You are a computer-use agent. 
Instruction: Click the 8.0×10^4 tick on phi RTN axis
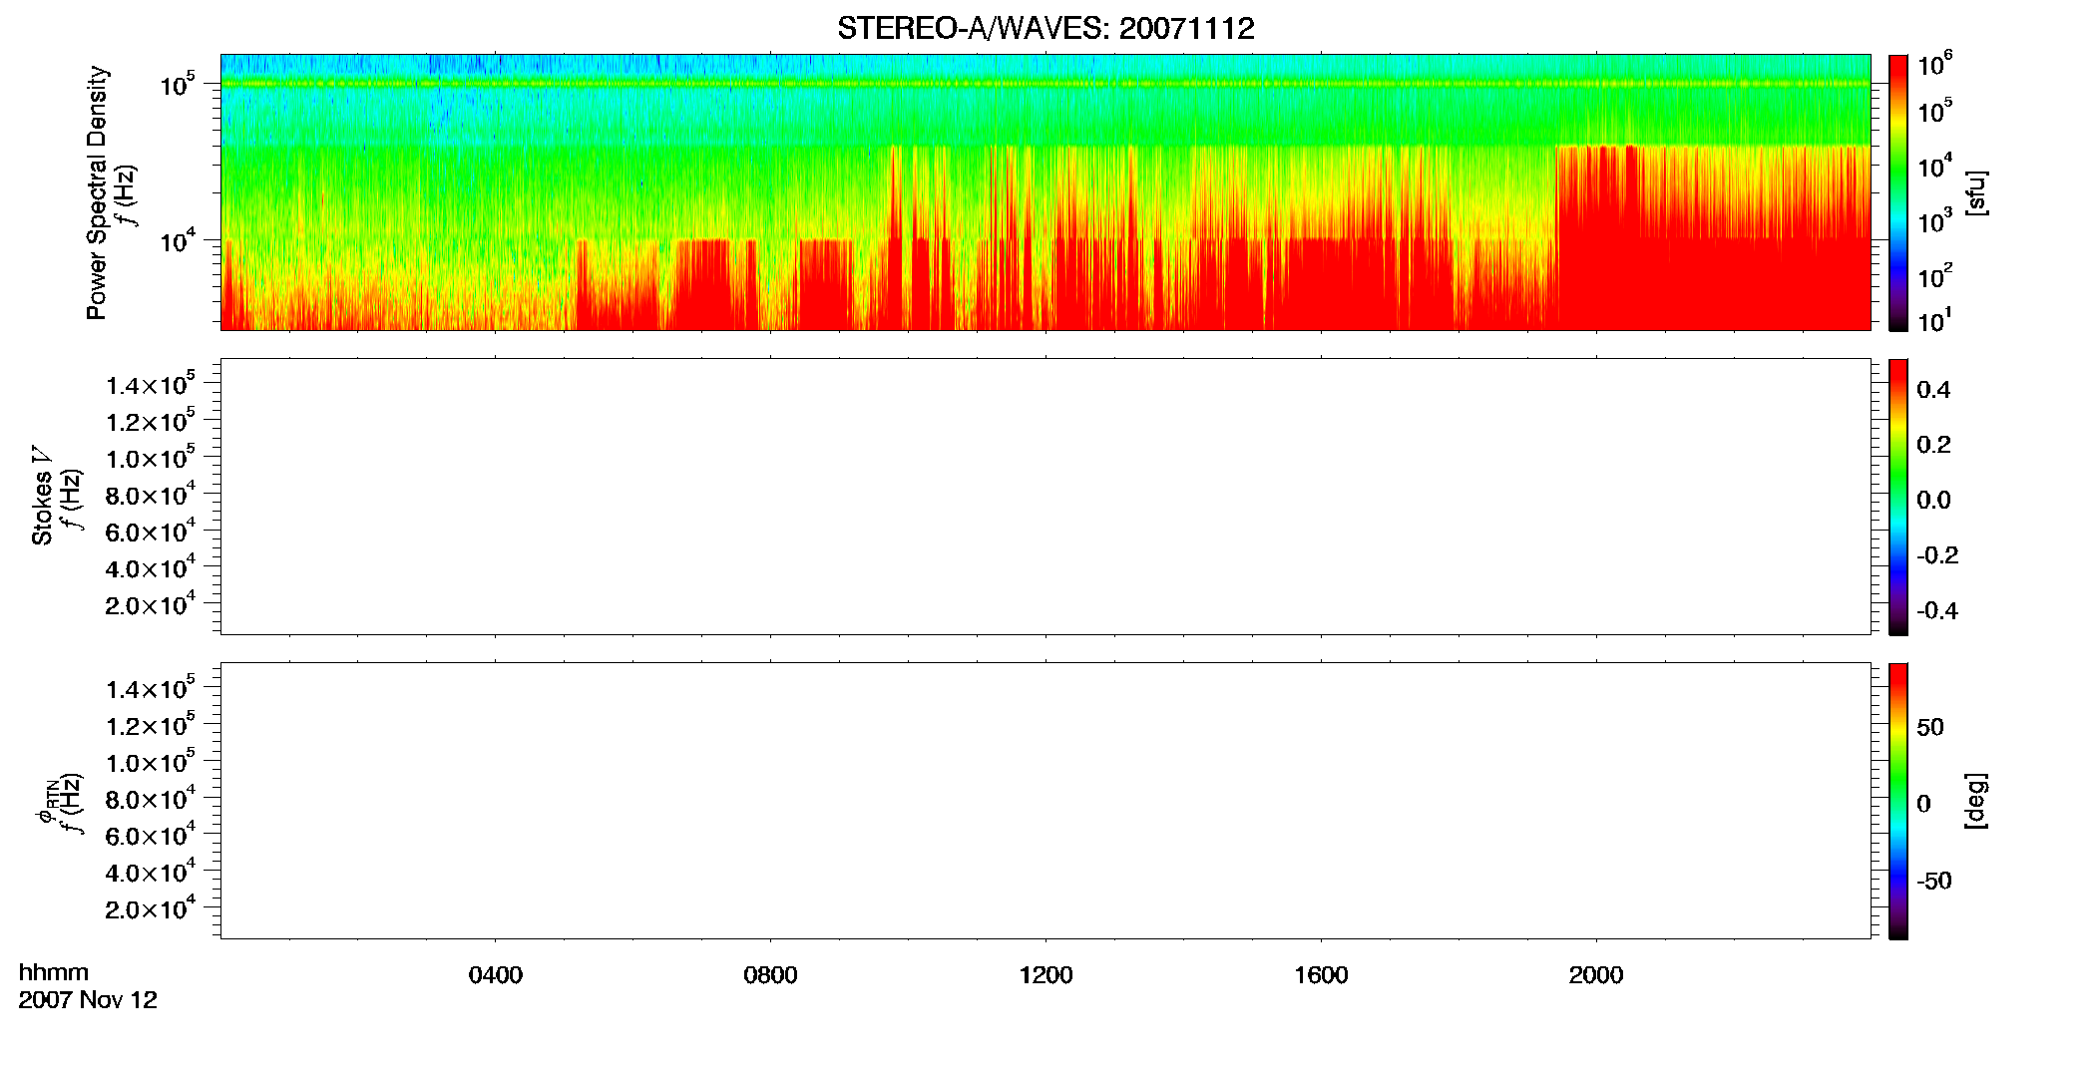[x=151, y=798]
